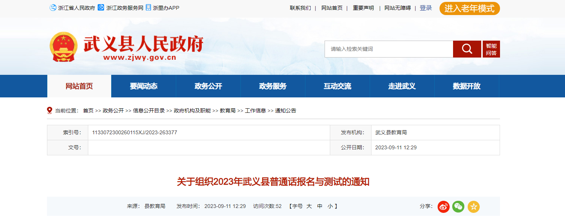Click breadcrumb 政务公开 link
565x223 pixels.
(113, 111)
